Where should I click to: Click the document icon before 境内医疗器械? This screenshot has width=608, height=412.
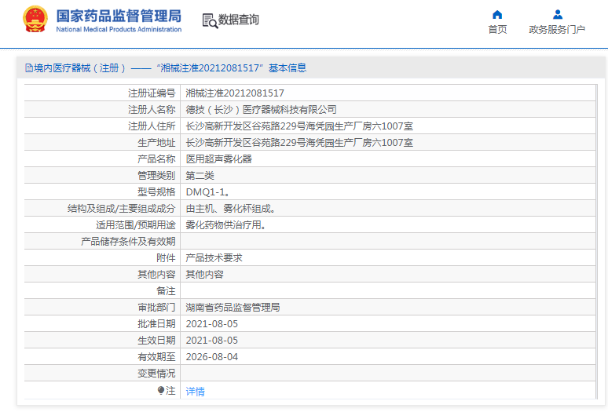point(29,68)
